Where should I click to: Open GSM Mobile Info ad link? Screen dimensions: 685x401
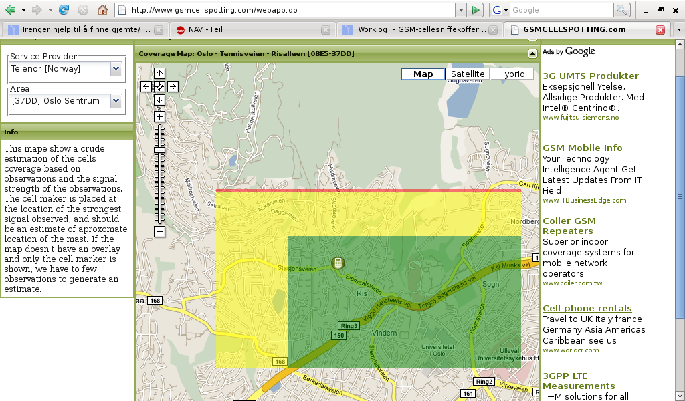(x=583, y=148)
